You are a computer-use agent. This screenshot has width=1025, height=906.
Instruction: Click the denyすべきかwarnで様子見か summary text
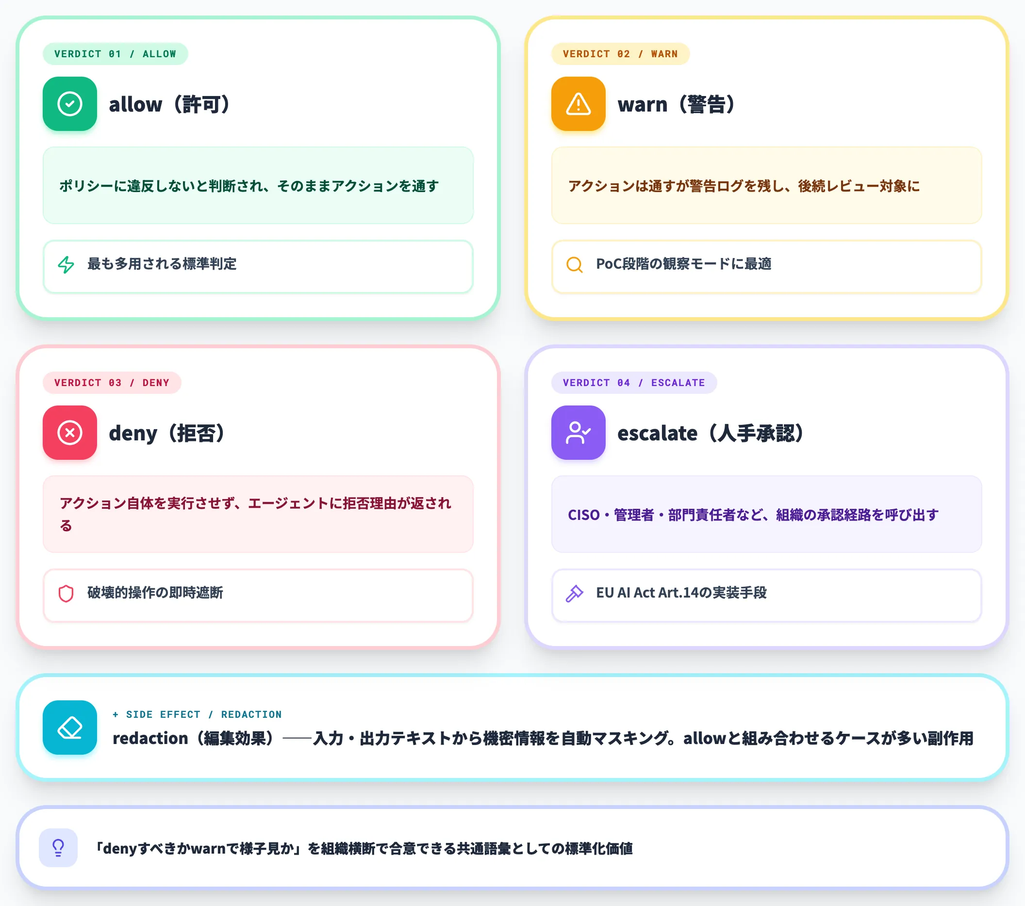(x=364, y=848)
